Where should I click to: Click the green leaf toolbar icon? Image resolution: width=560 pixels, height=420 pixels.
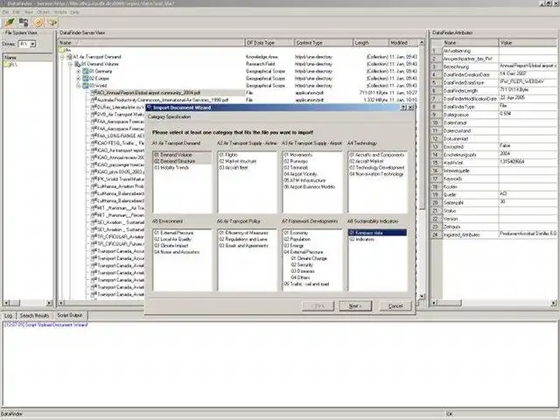[10, 23]
